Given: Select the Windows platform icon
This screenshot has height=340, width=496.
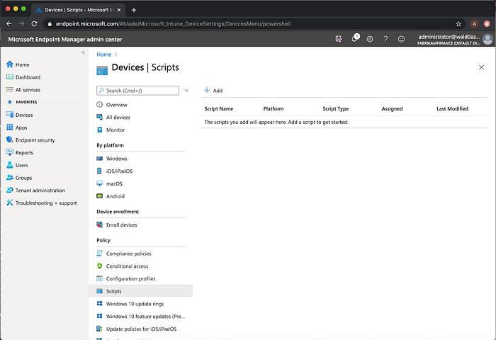Looking at the screenshot, I should tap(100, 159).
